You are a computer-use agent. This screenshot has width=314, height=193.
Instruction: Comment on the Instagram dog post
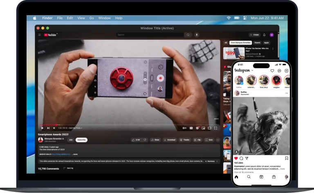coord(242,158)
